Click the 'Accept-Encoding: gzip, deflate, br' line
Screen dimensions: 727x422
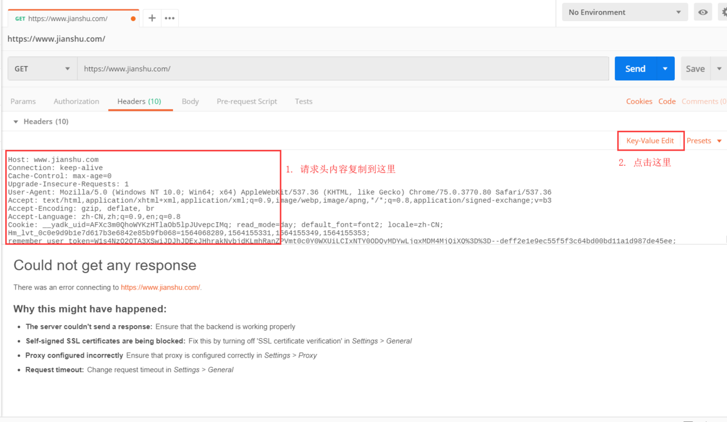tap(81, 209)
